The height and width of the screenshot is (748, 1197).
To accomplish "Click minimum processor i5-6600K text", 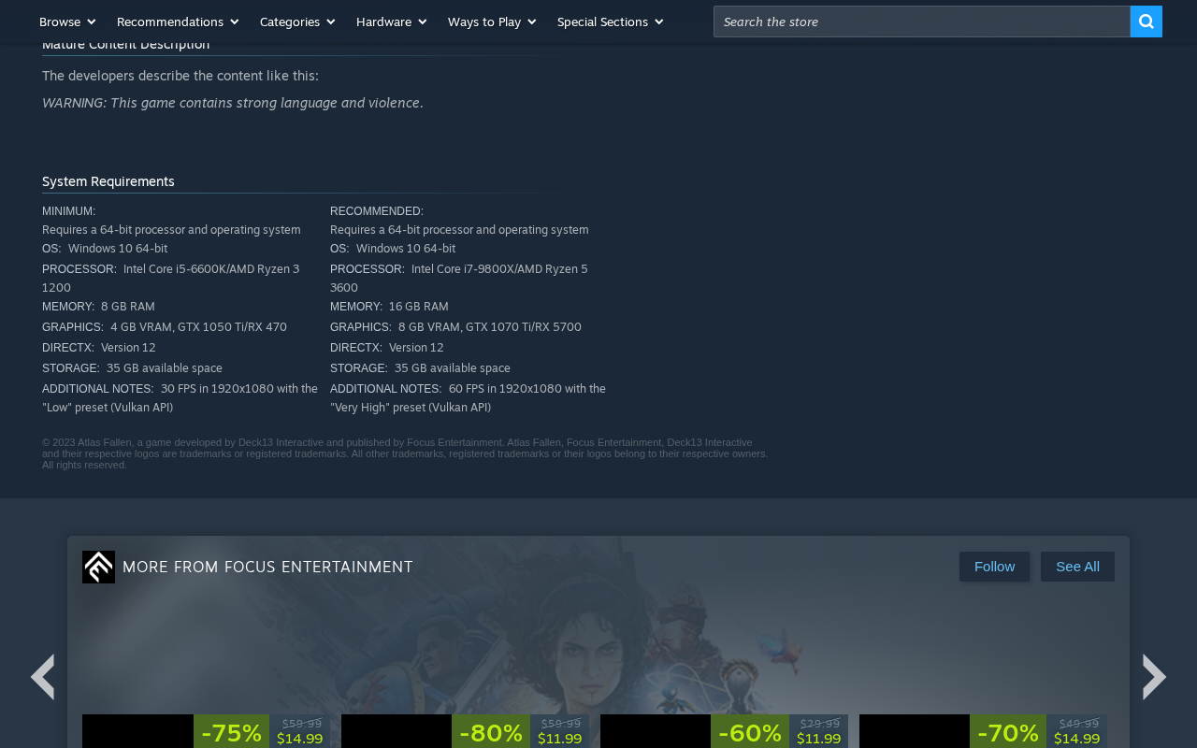I will (x=171, y=279).
